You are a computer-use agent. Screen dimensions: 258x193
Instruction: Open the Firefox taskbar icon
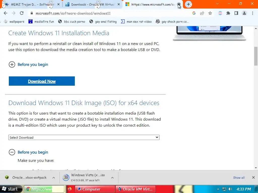(x=70, y=189)
